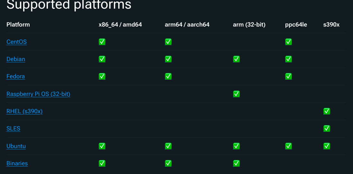Click the ppc64le column header
The image size is (353, 174).
point(296,25)
